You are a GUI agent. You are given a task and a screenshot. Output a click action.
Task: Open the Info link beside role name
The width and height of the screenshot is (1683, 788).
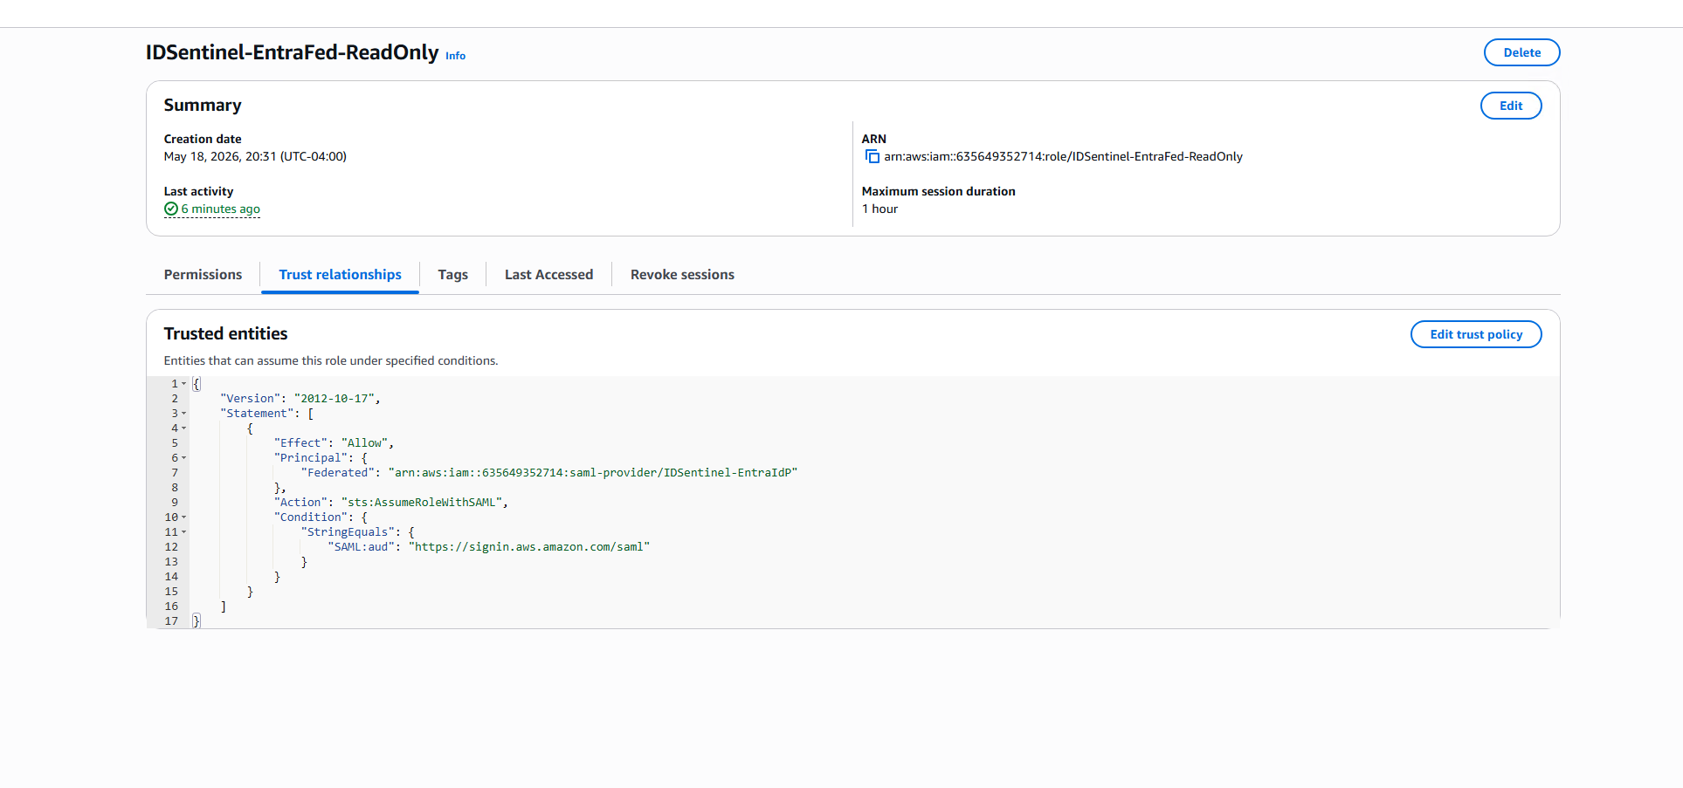click(456, 56)
